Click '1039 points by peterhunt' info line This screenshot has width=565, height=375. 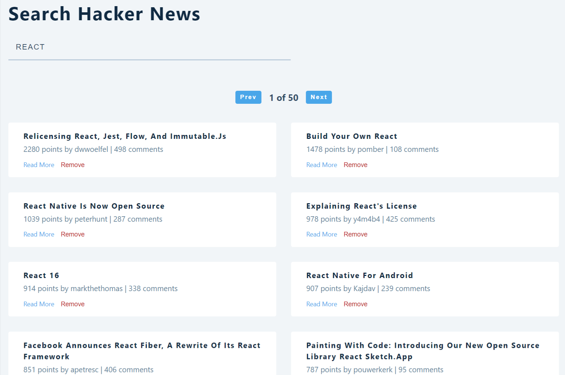pyautogui.click(x=93, y=219)
